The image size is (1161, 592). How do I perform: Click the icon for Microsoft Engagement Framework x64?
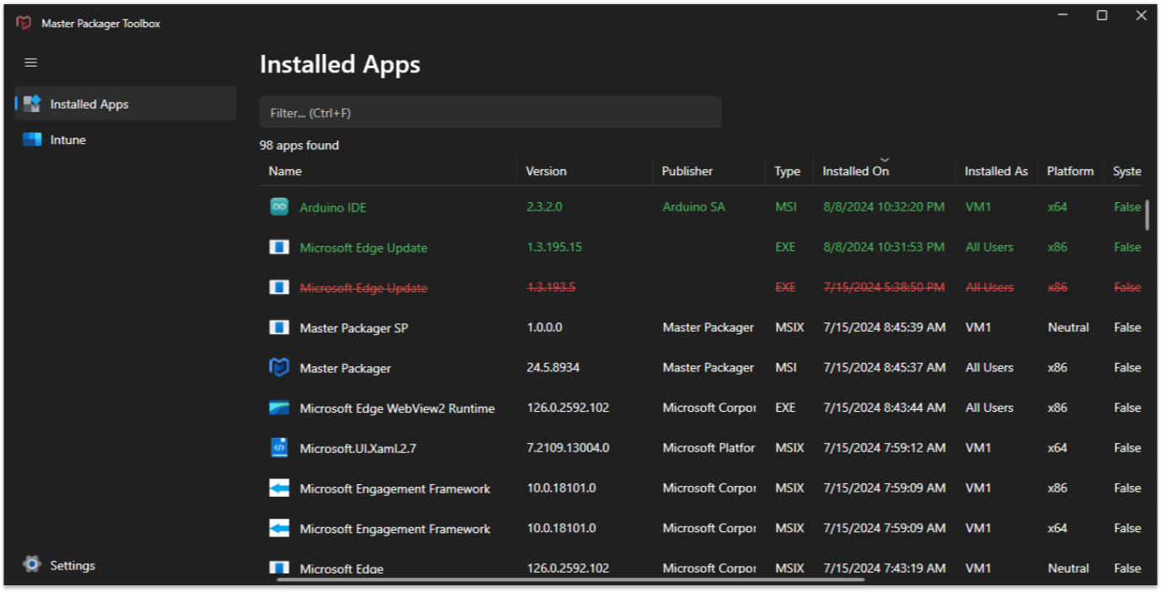tap(279, 528)
